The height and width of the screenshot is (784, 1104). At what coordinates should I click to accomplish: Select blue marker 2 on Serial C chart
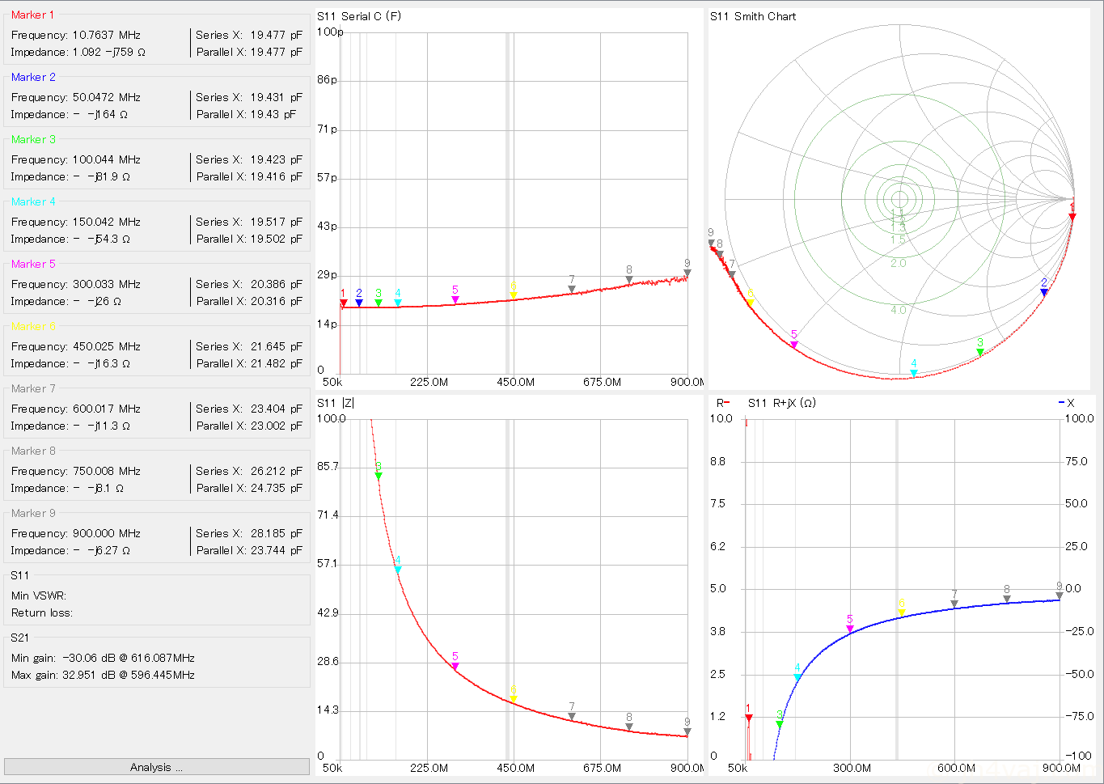[x=359, y=303]
